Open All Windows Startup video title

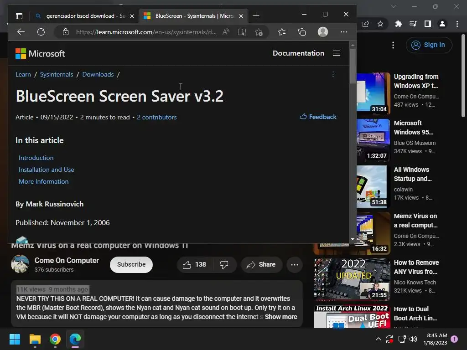413,174
